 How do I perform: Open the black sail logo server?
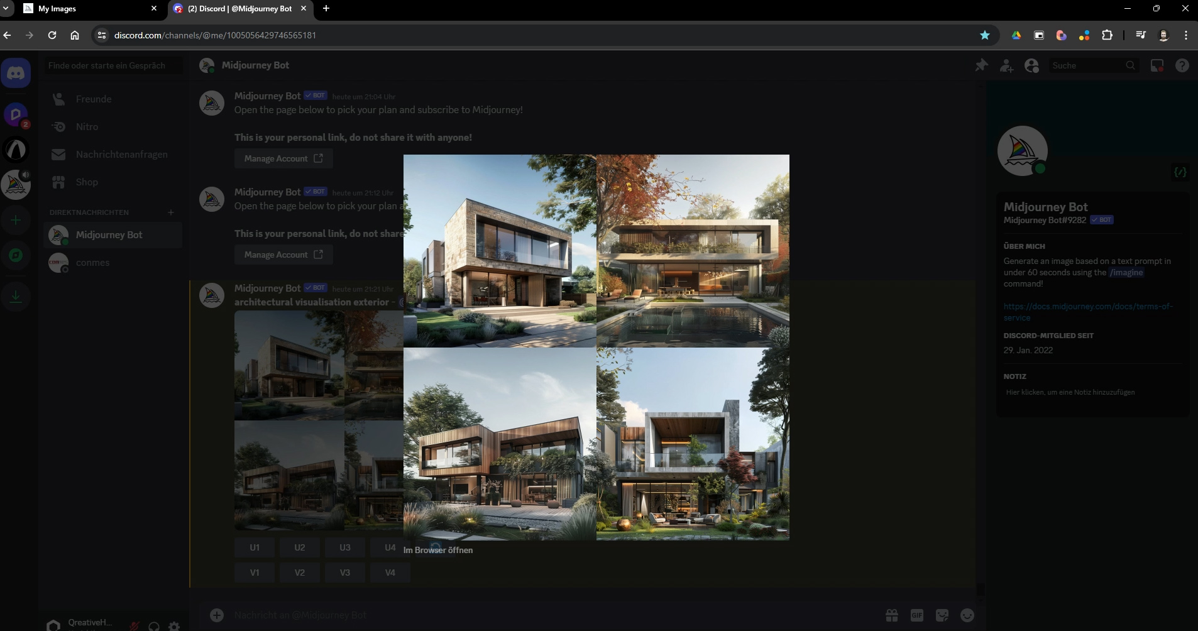tap(16, 150)
